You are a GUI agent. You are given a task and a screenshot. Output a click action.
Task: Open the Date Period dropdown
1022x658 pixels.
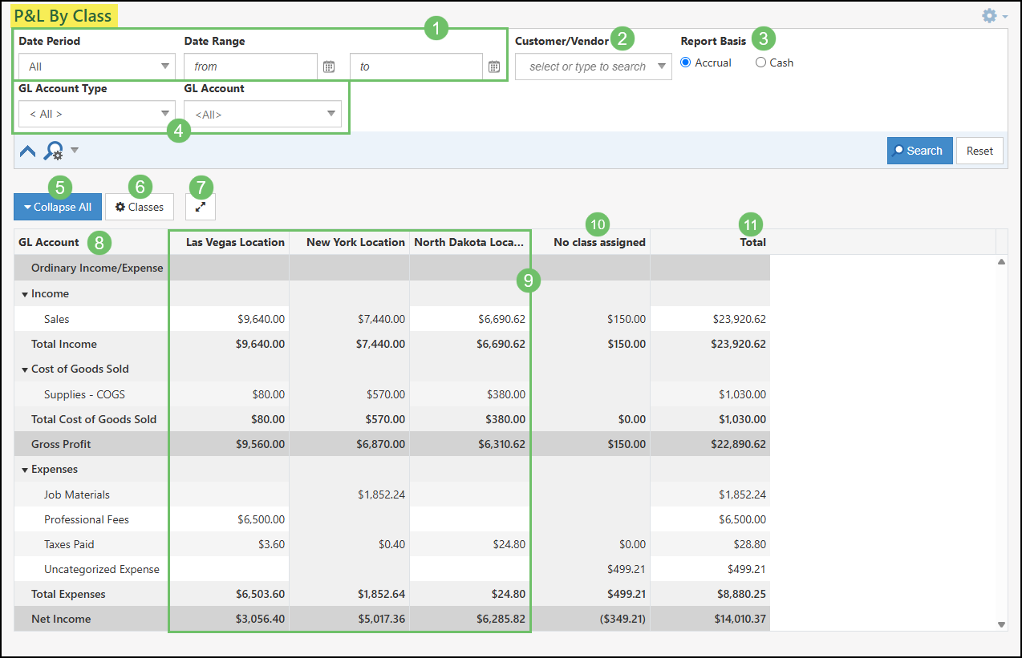(97, 67)
